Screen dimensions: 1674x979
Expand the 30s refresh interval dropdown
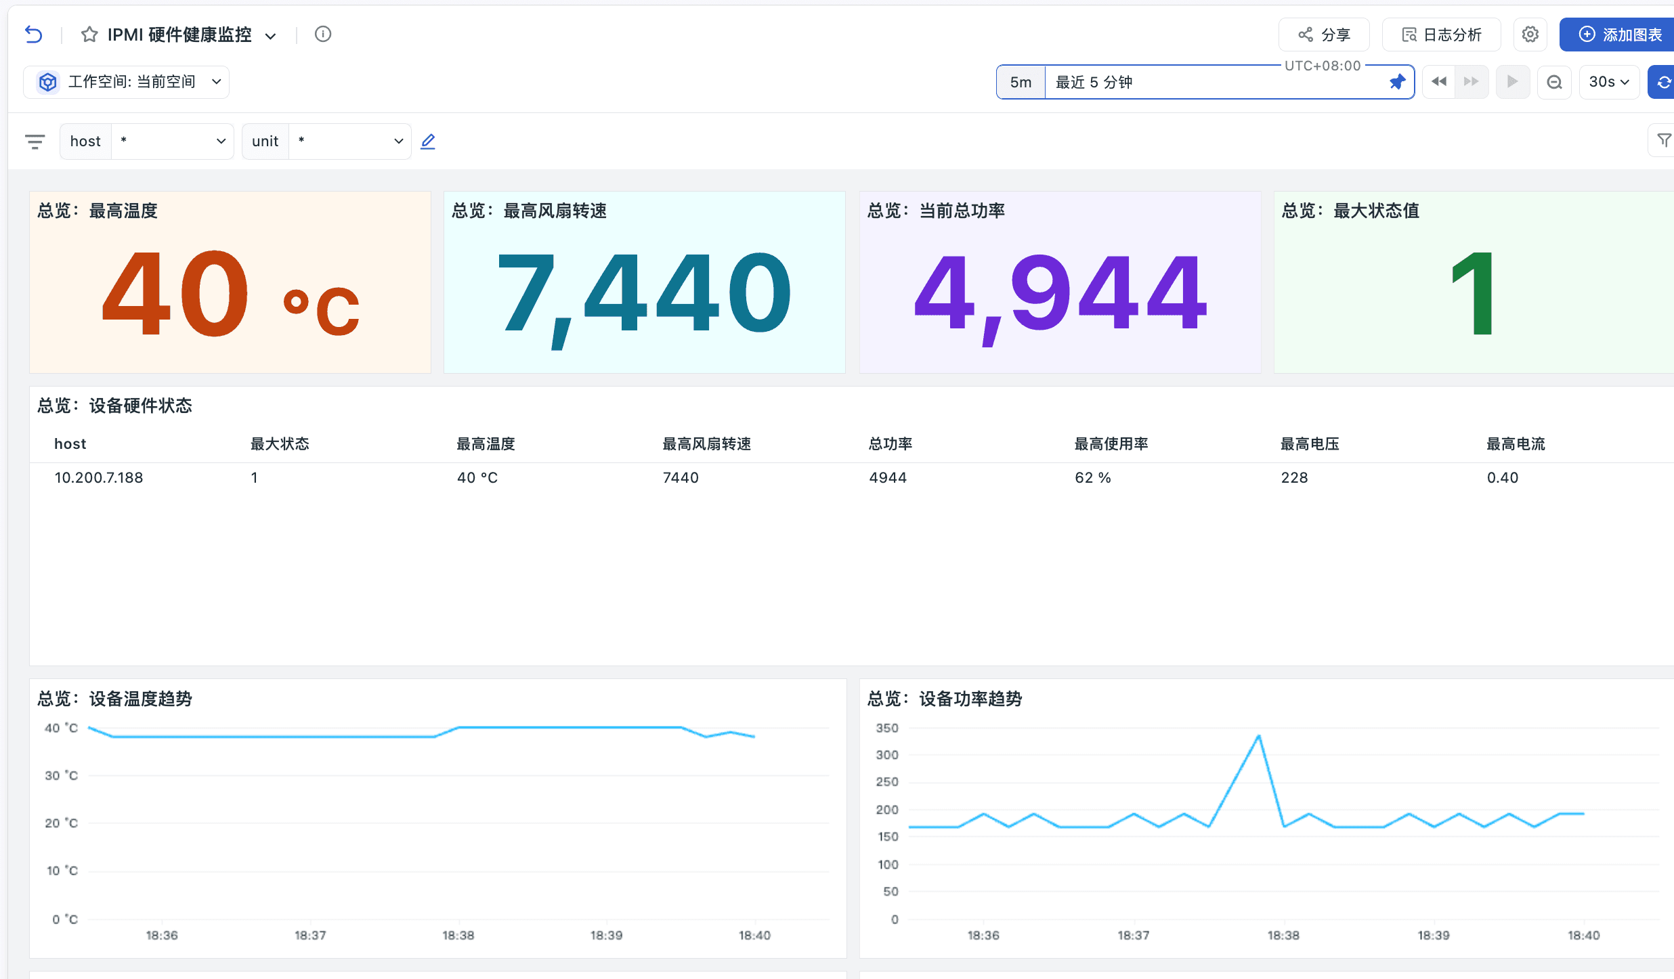coord(1609,82)
